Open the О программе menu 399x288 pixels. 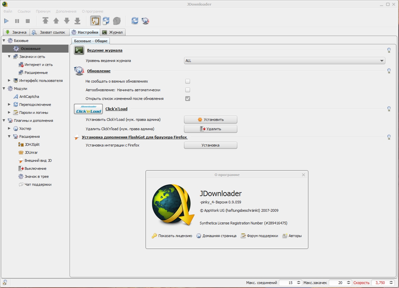coord(93,11)
